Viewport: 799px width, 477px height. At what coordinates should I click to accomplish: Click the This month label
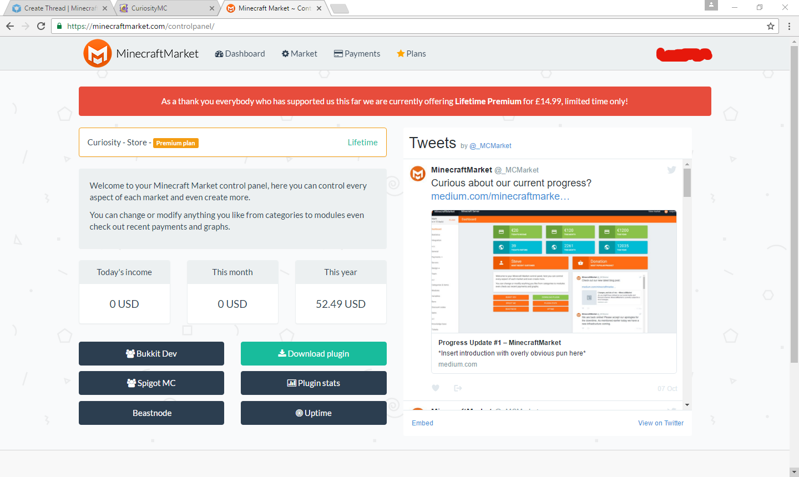[x=232, y=272]
